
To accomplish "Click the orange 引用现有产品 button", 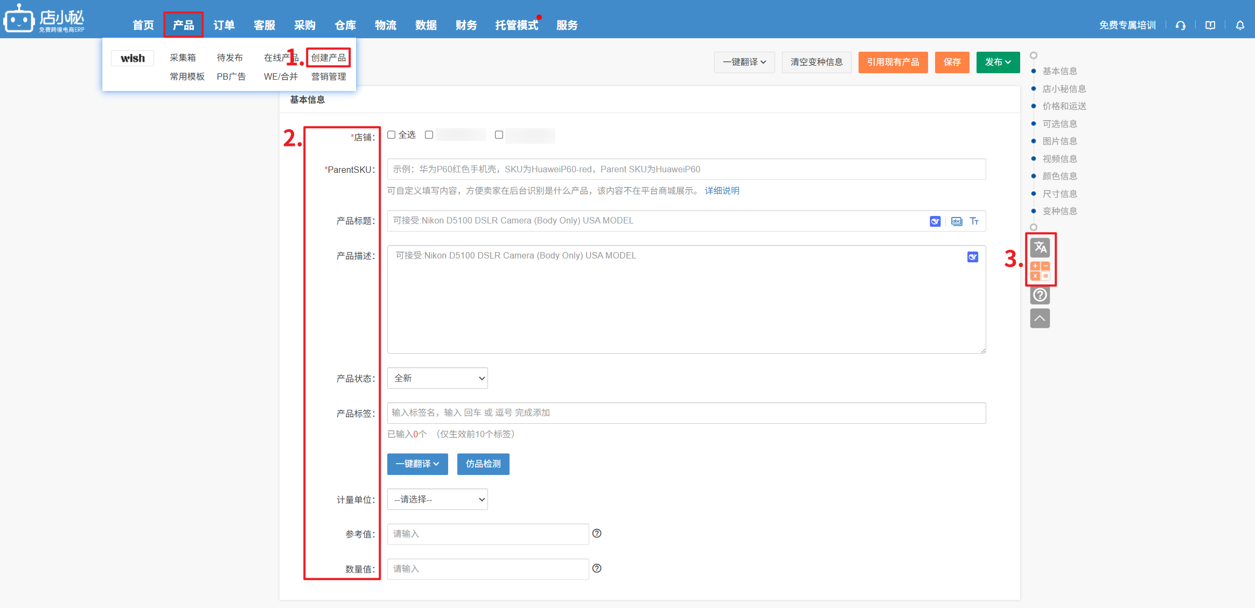I will (893, 62).
